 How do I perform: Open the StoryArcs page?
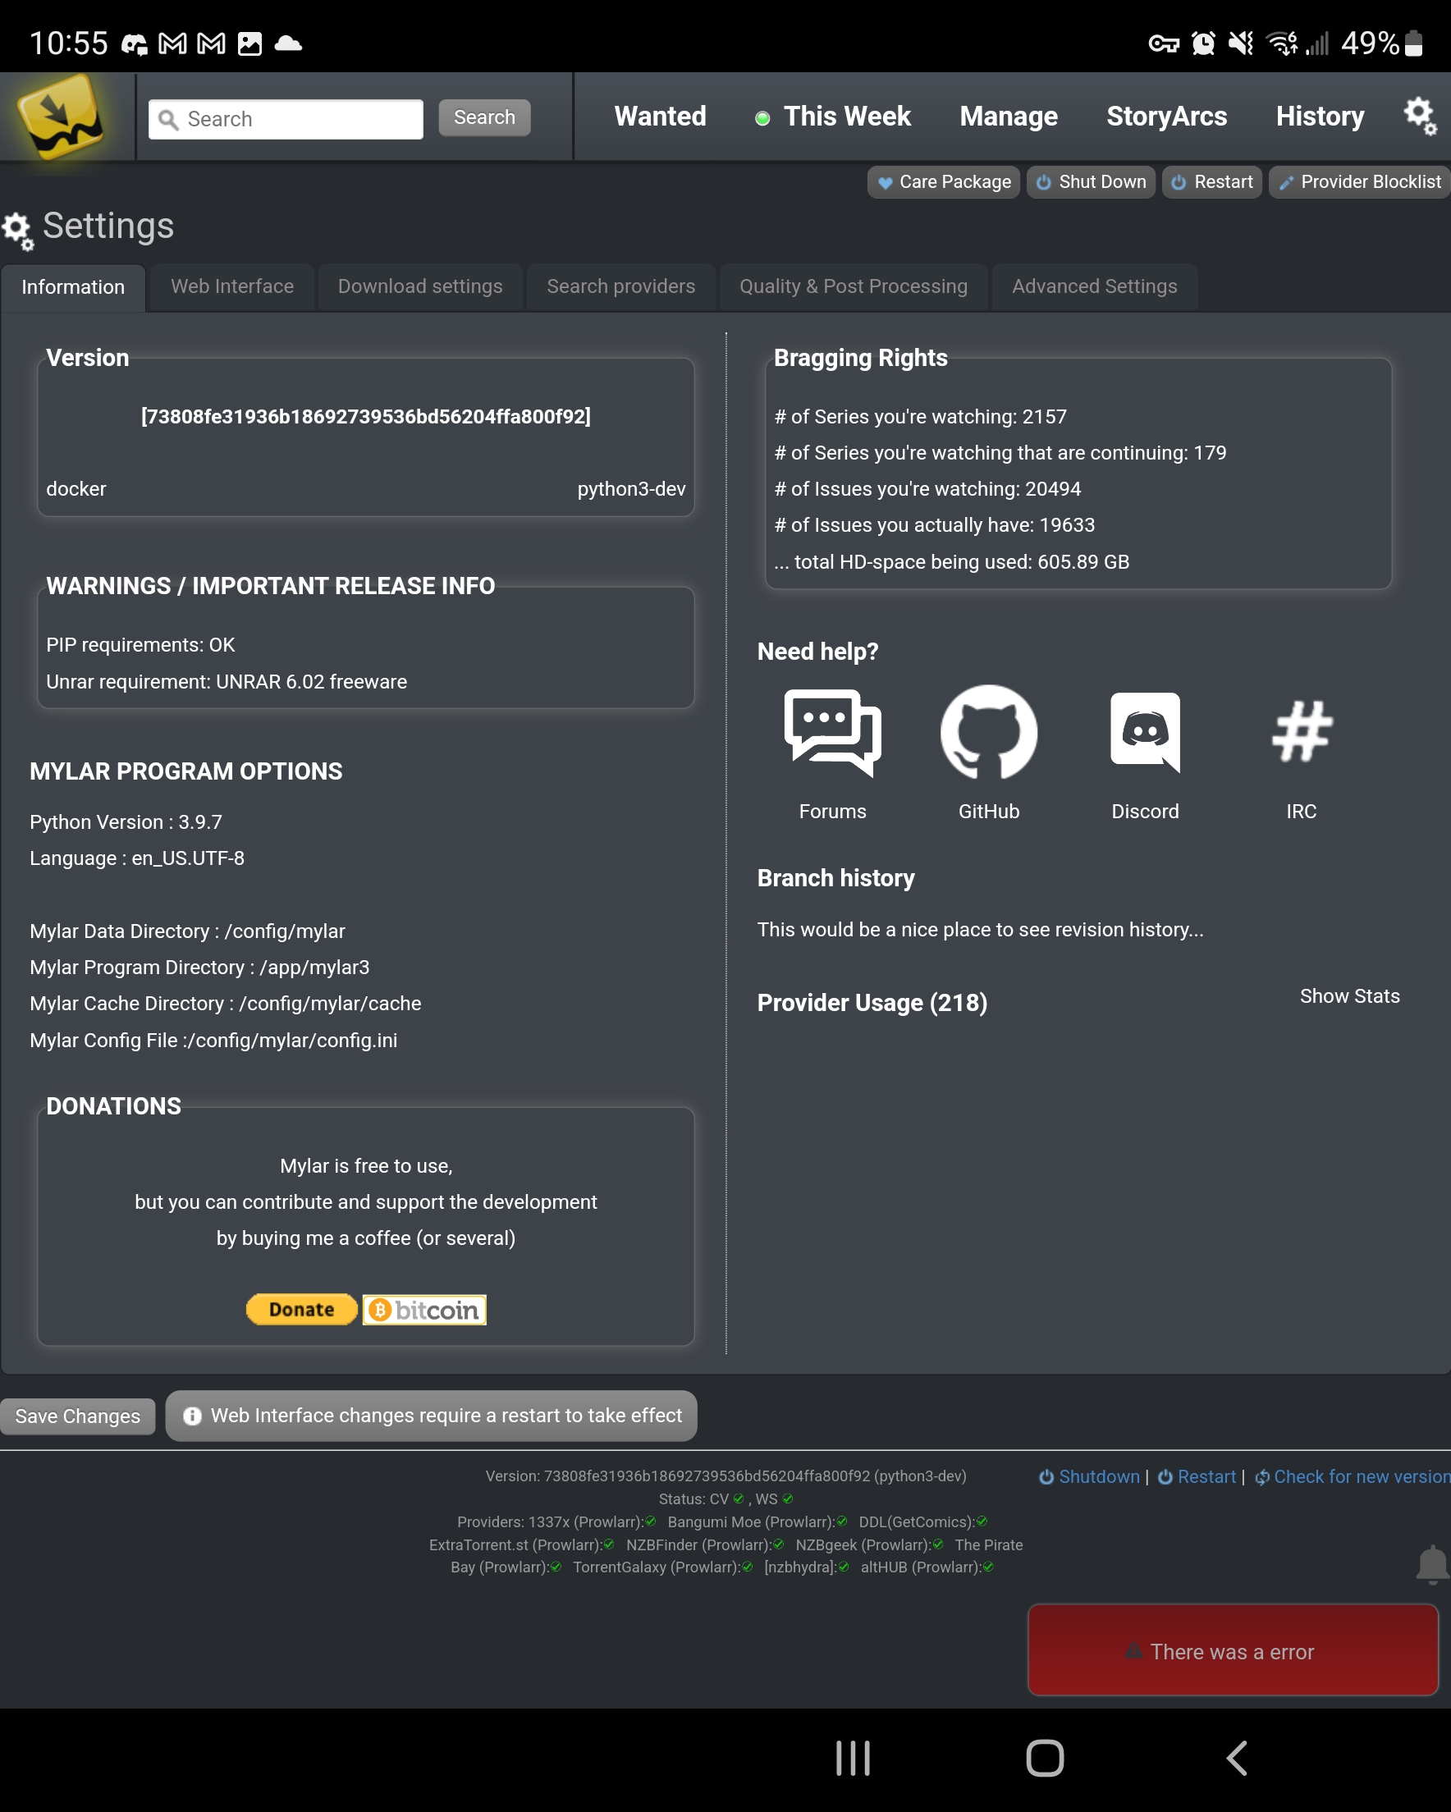[x=1167, y=116]
